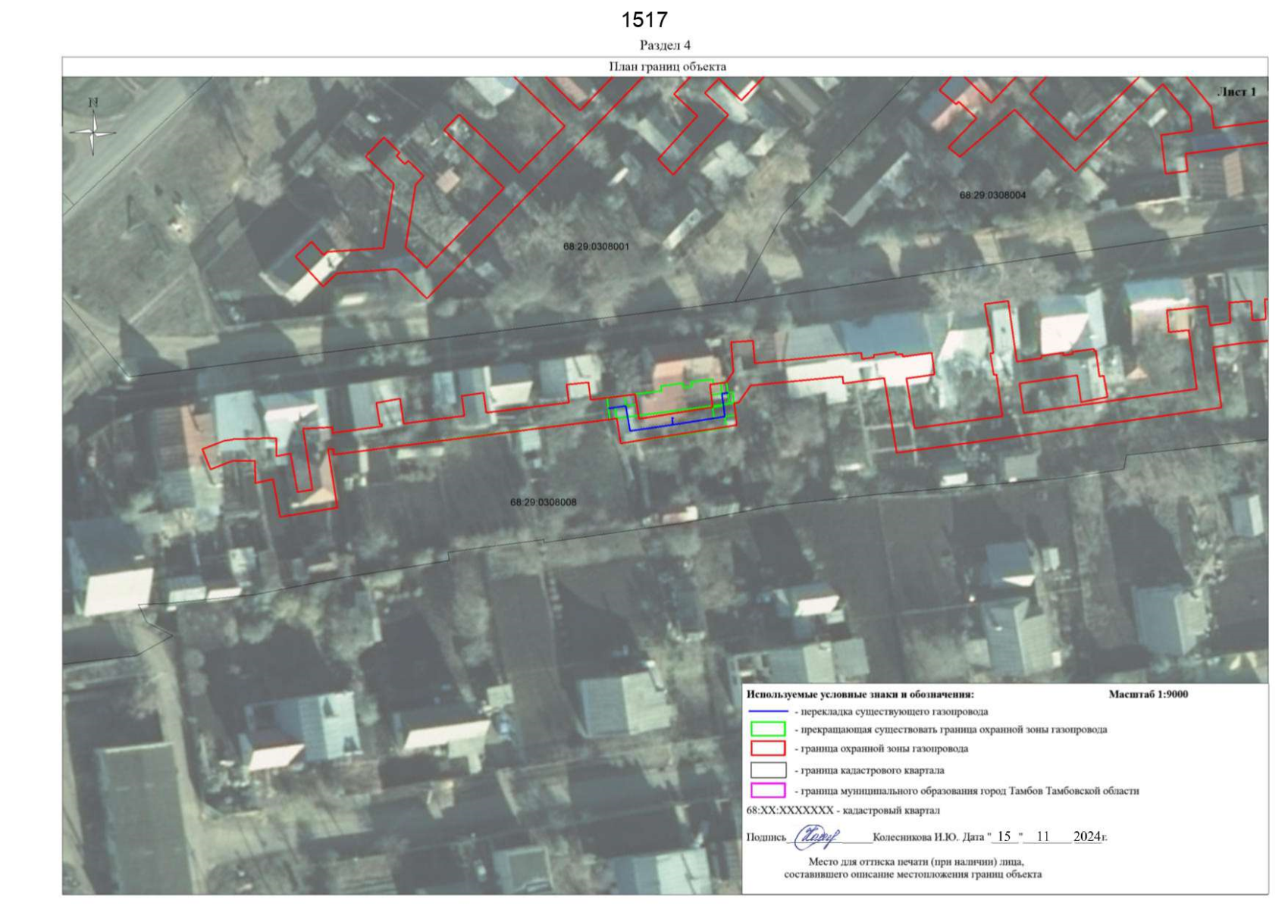Viewport: 1288px width, 909px height.
Task: Click the north arrow compass icon
Action: (92, 129)
